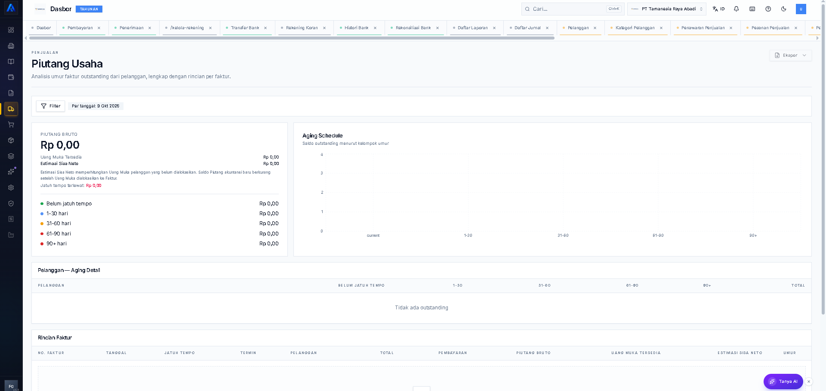Click the building icon in the sidebar
The height and width of the screenshot is (391, 826).
[x=11, y=46]
